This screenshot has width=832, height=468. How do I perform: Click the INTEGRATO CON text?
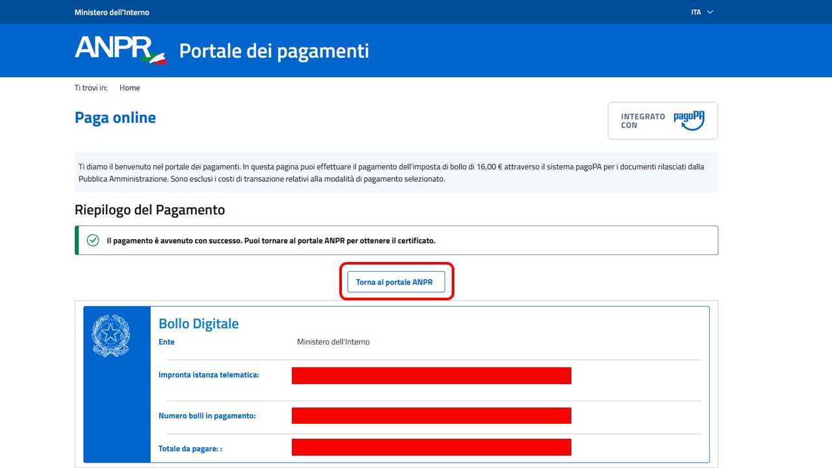point(643,121)
